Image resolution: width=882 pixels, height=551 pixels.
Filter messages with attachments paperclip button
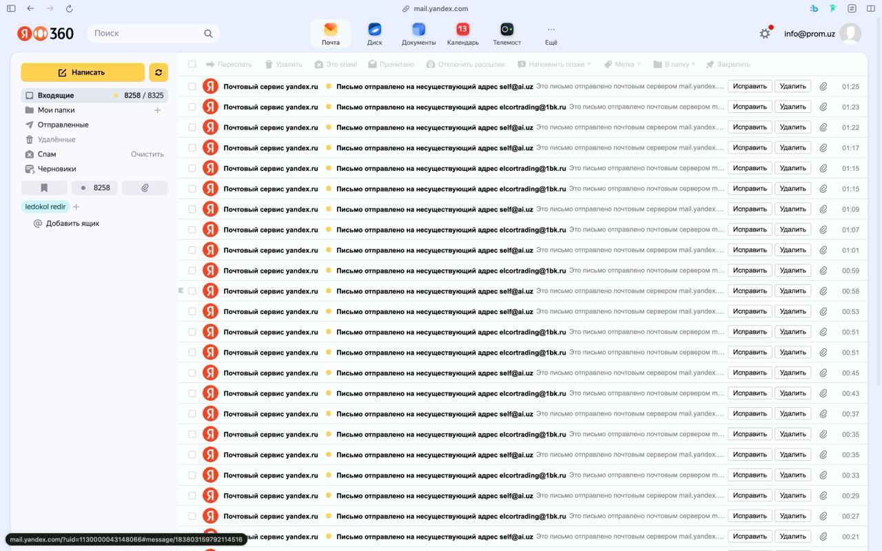(x=145, y=187)
